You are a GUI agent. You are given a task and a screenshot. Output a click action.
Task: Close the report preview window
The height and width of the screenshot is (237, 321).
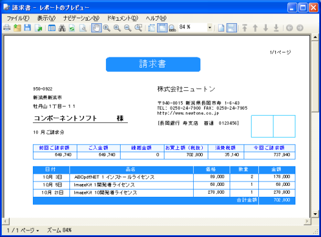[x=314, y=7]
